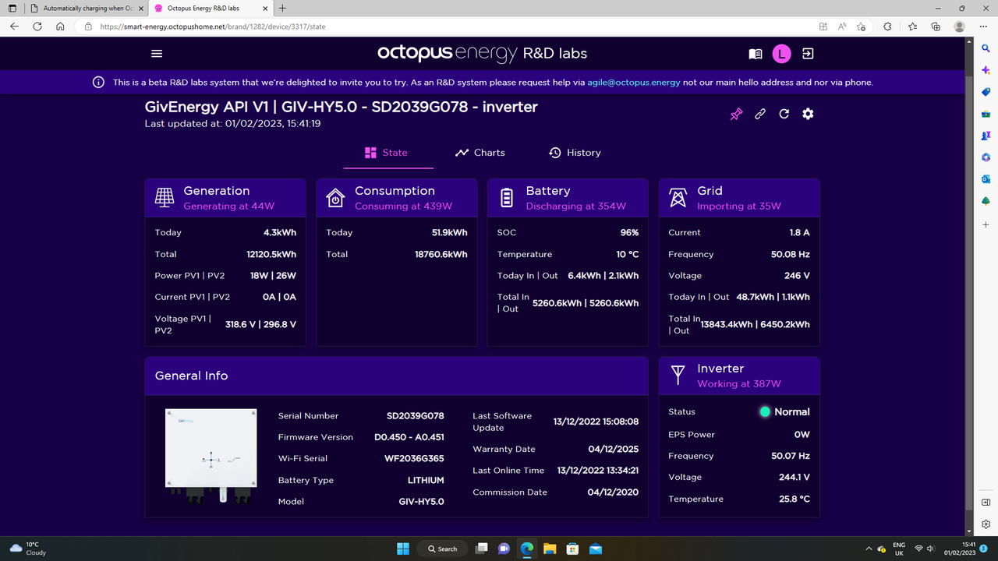998x561 pixels.
Task: Open the browser Extensions puzzle icon
Action: [x=887, y=26]
